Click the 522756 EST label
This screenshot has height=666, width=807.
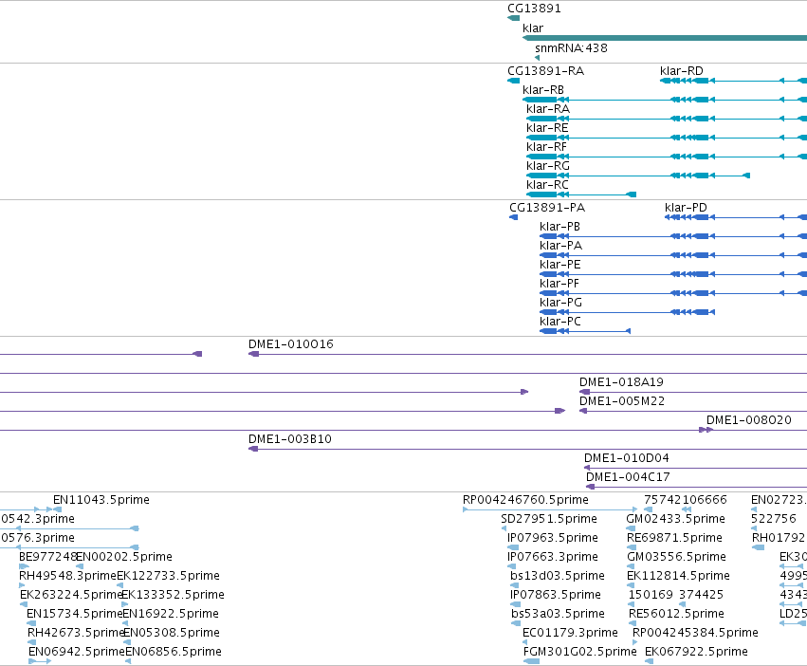click(x=774, y=519)
